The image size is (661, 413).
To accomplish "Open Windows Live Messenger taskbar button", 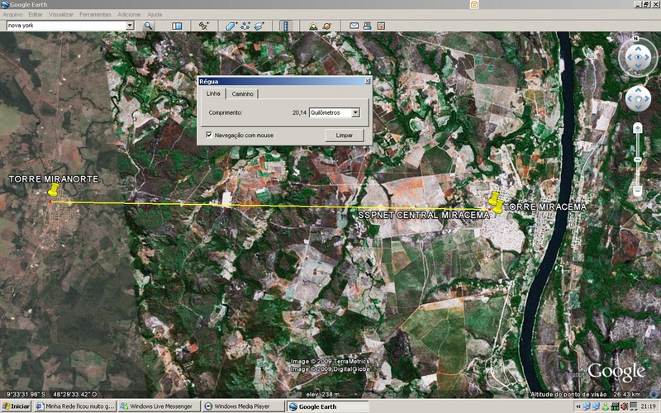I will 159,406.
